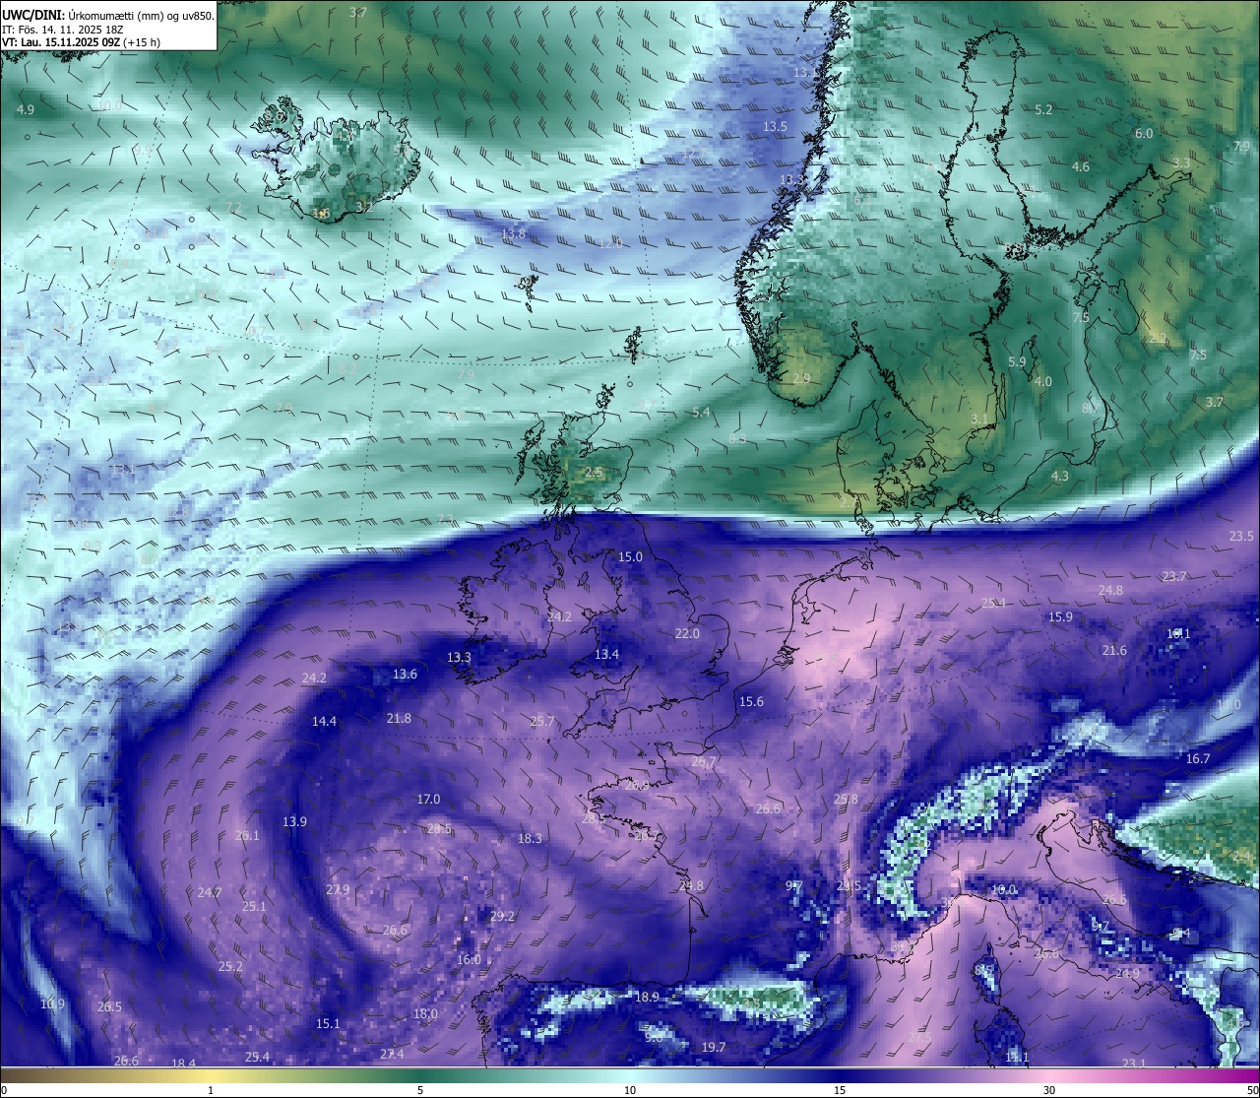The height and width of the screenshot is (1098, 1260).
Task: Click the 13.6 value west of Ireland
Action: point(405,674)
